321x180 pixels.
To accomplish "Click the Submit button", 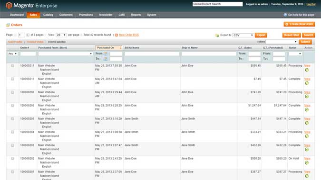I will click(305, 42).
